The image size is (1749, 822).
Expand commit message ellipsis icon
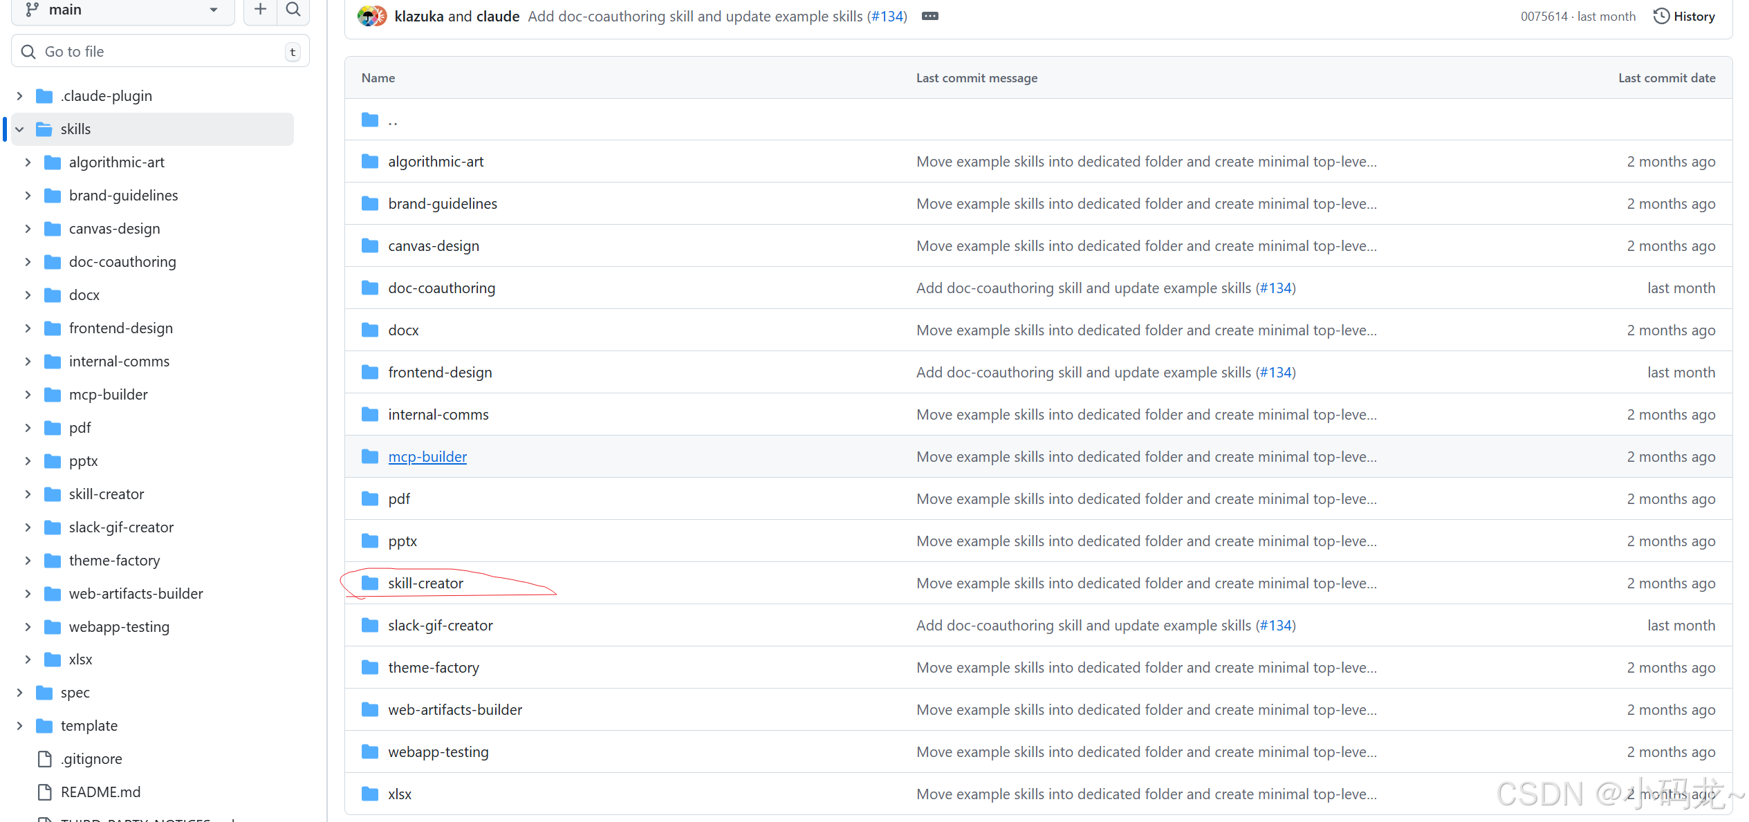click(x=929, y=17)
